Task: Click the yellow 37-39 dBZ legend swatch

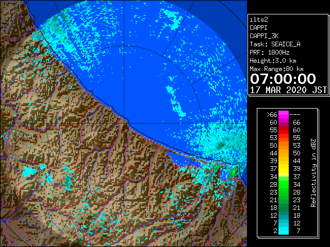Action: 284,169
